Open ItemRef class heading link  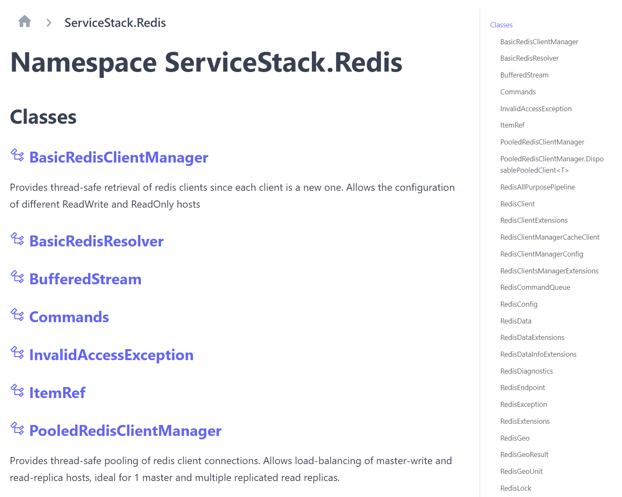57,393
